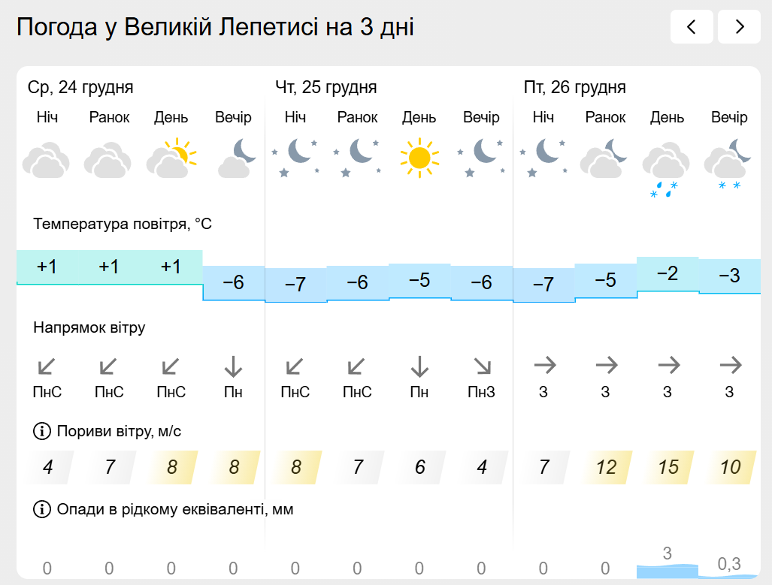Click info icon beside Пориви вітру
This screenshot has width=772, height=585.
coord(41,432)
